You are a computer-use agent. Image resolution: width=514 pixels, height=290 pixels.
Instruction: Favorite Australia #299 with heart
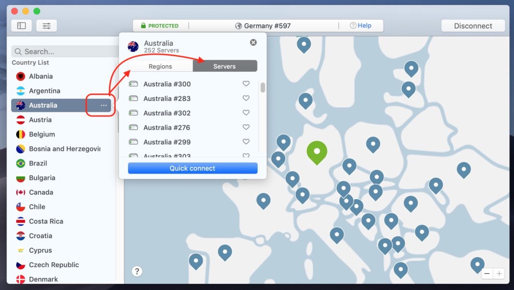click(246, 141)
